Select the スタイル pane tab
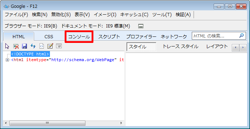 point(142,47)
